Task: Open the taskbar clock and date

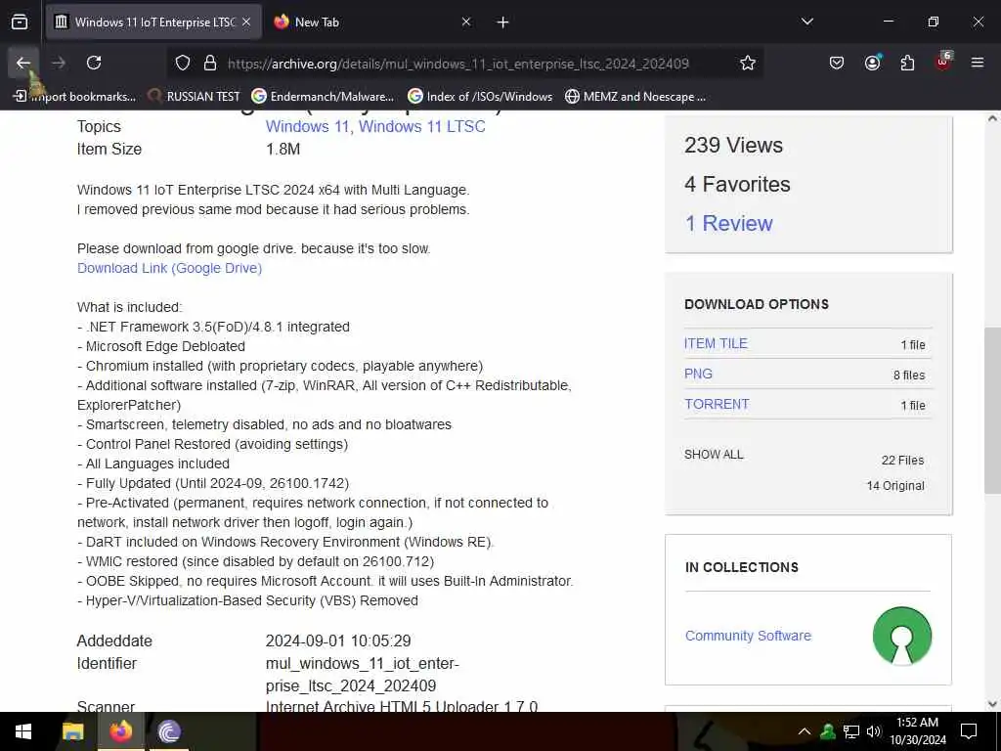Action: tap(917, 731)
